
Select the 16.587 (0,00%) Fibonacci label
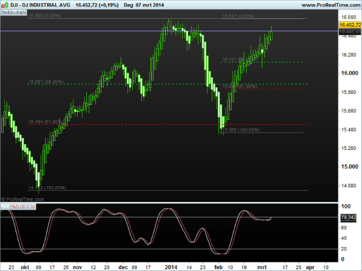238,16
